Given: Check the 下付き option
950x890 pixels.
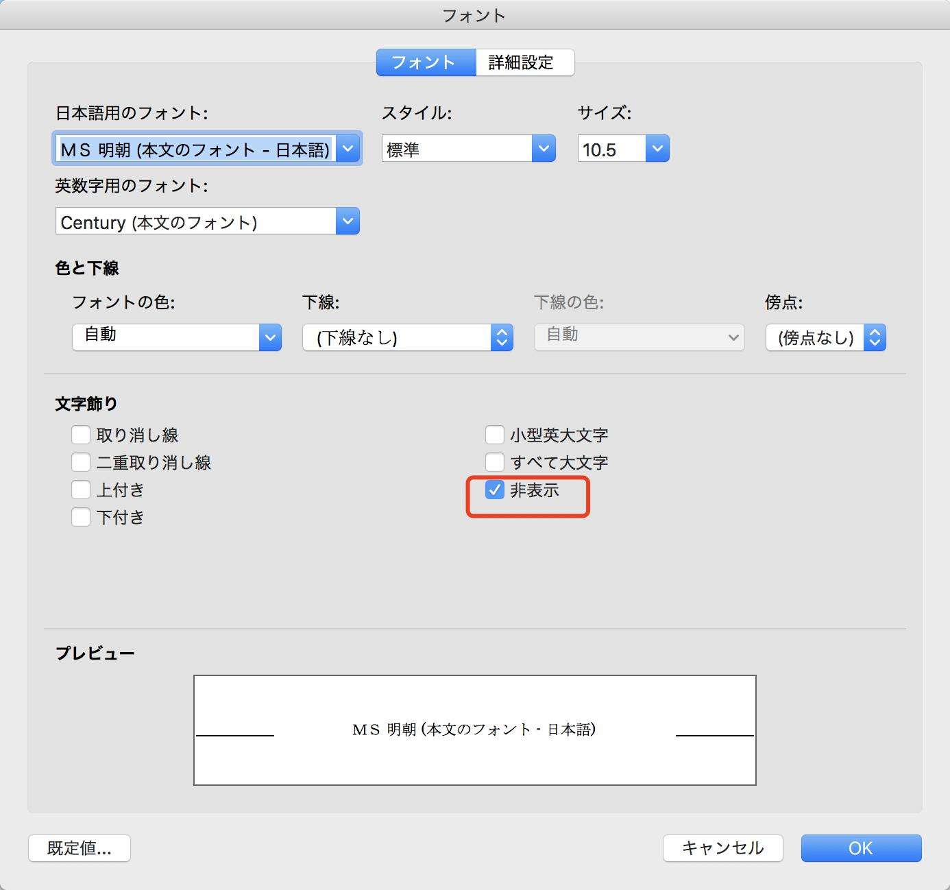Looking at the screenshot, I should (x=80, y=516).
